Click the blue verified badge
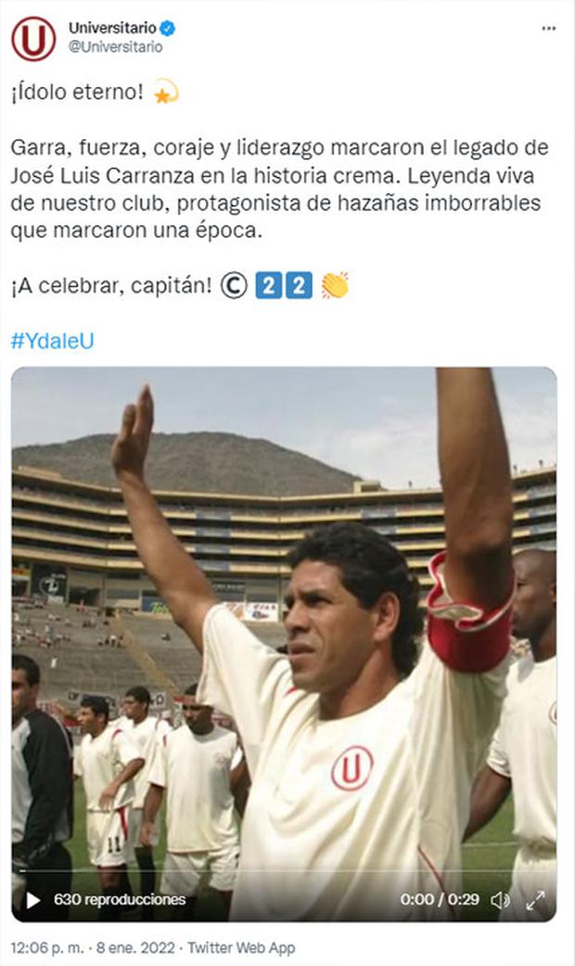575x966 pixels. pos(168,28)
